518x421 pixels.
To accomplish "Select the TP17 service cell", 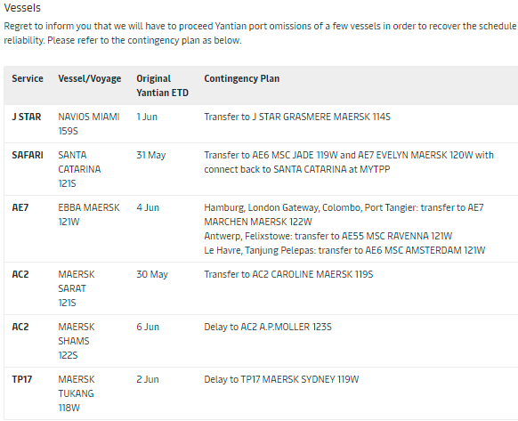I will [x=21, y=379].
